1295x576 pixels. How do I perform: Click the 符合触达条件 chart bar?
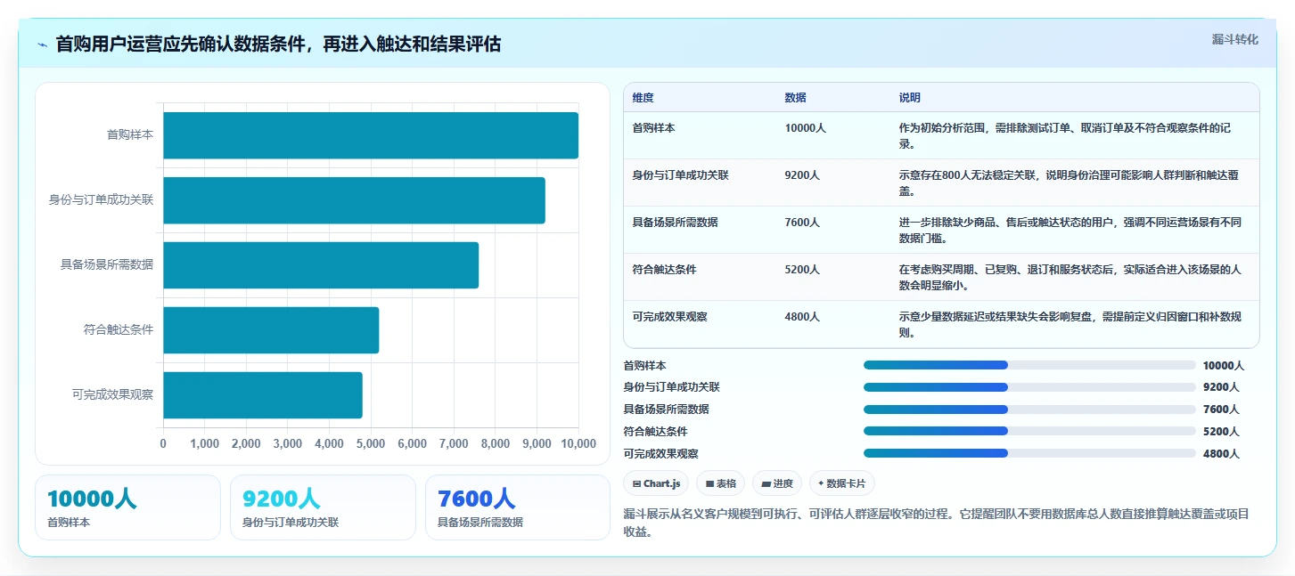[x=271, y=330]
